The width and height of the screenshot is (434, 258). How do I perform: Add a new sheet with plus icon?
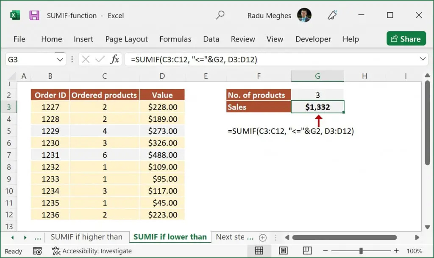click(263, 237)
